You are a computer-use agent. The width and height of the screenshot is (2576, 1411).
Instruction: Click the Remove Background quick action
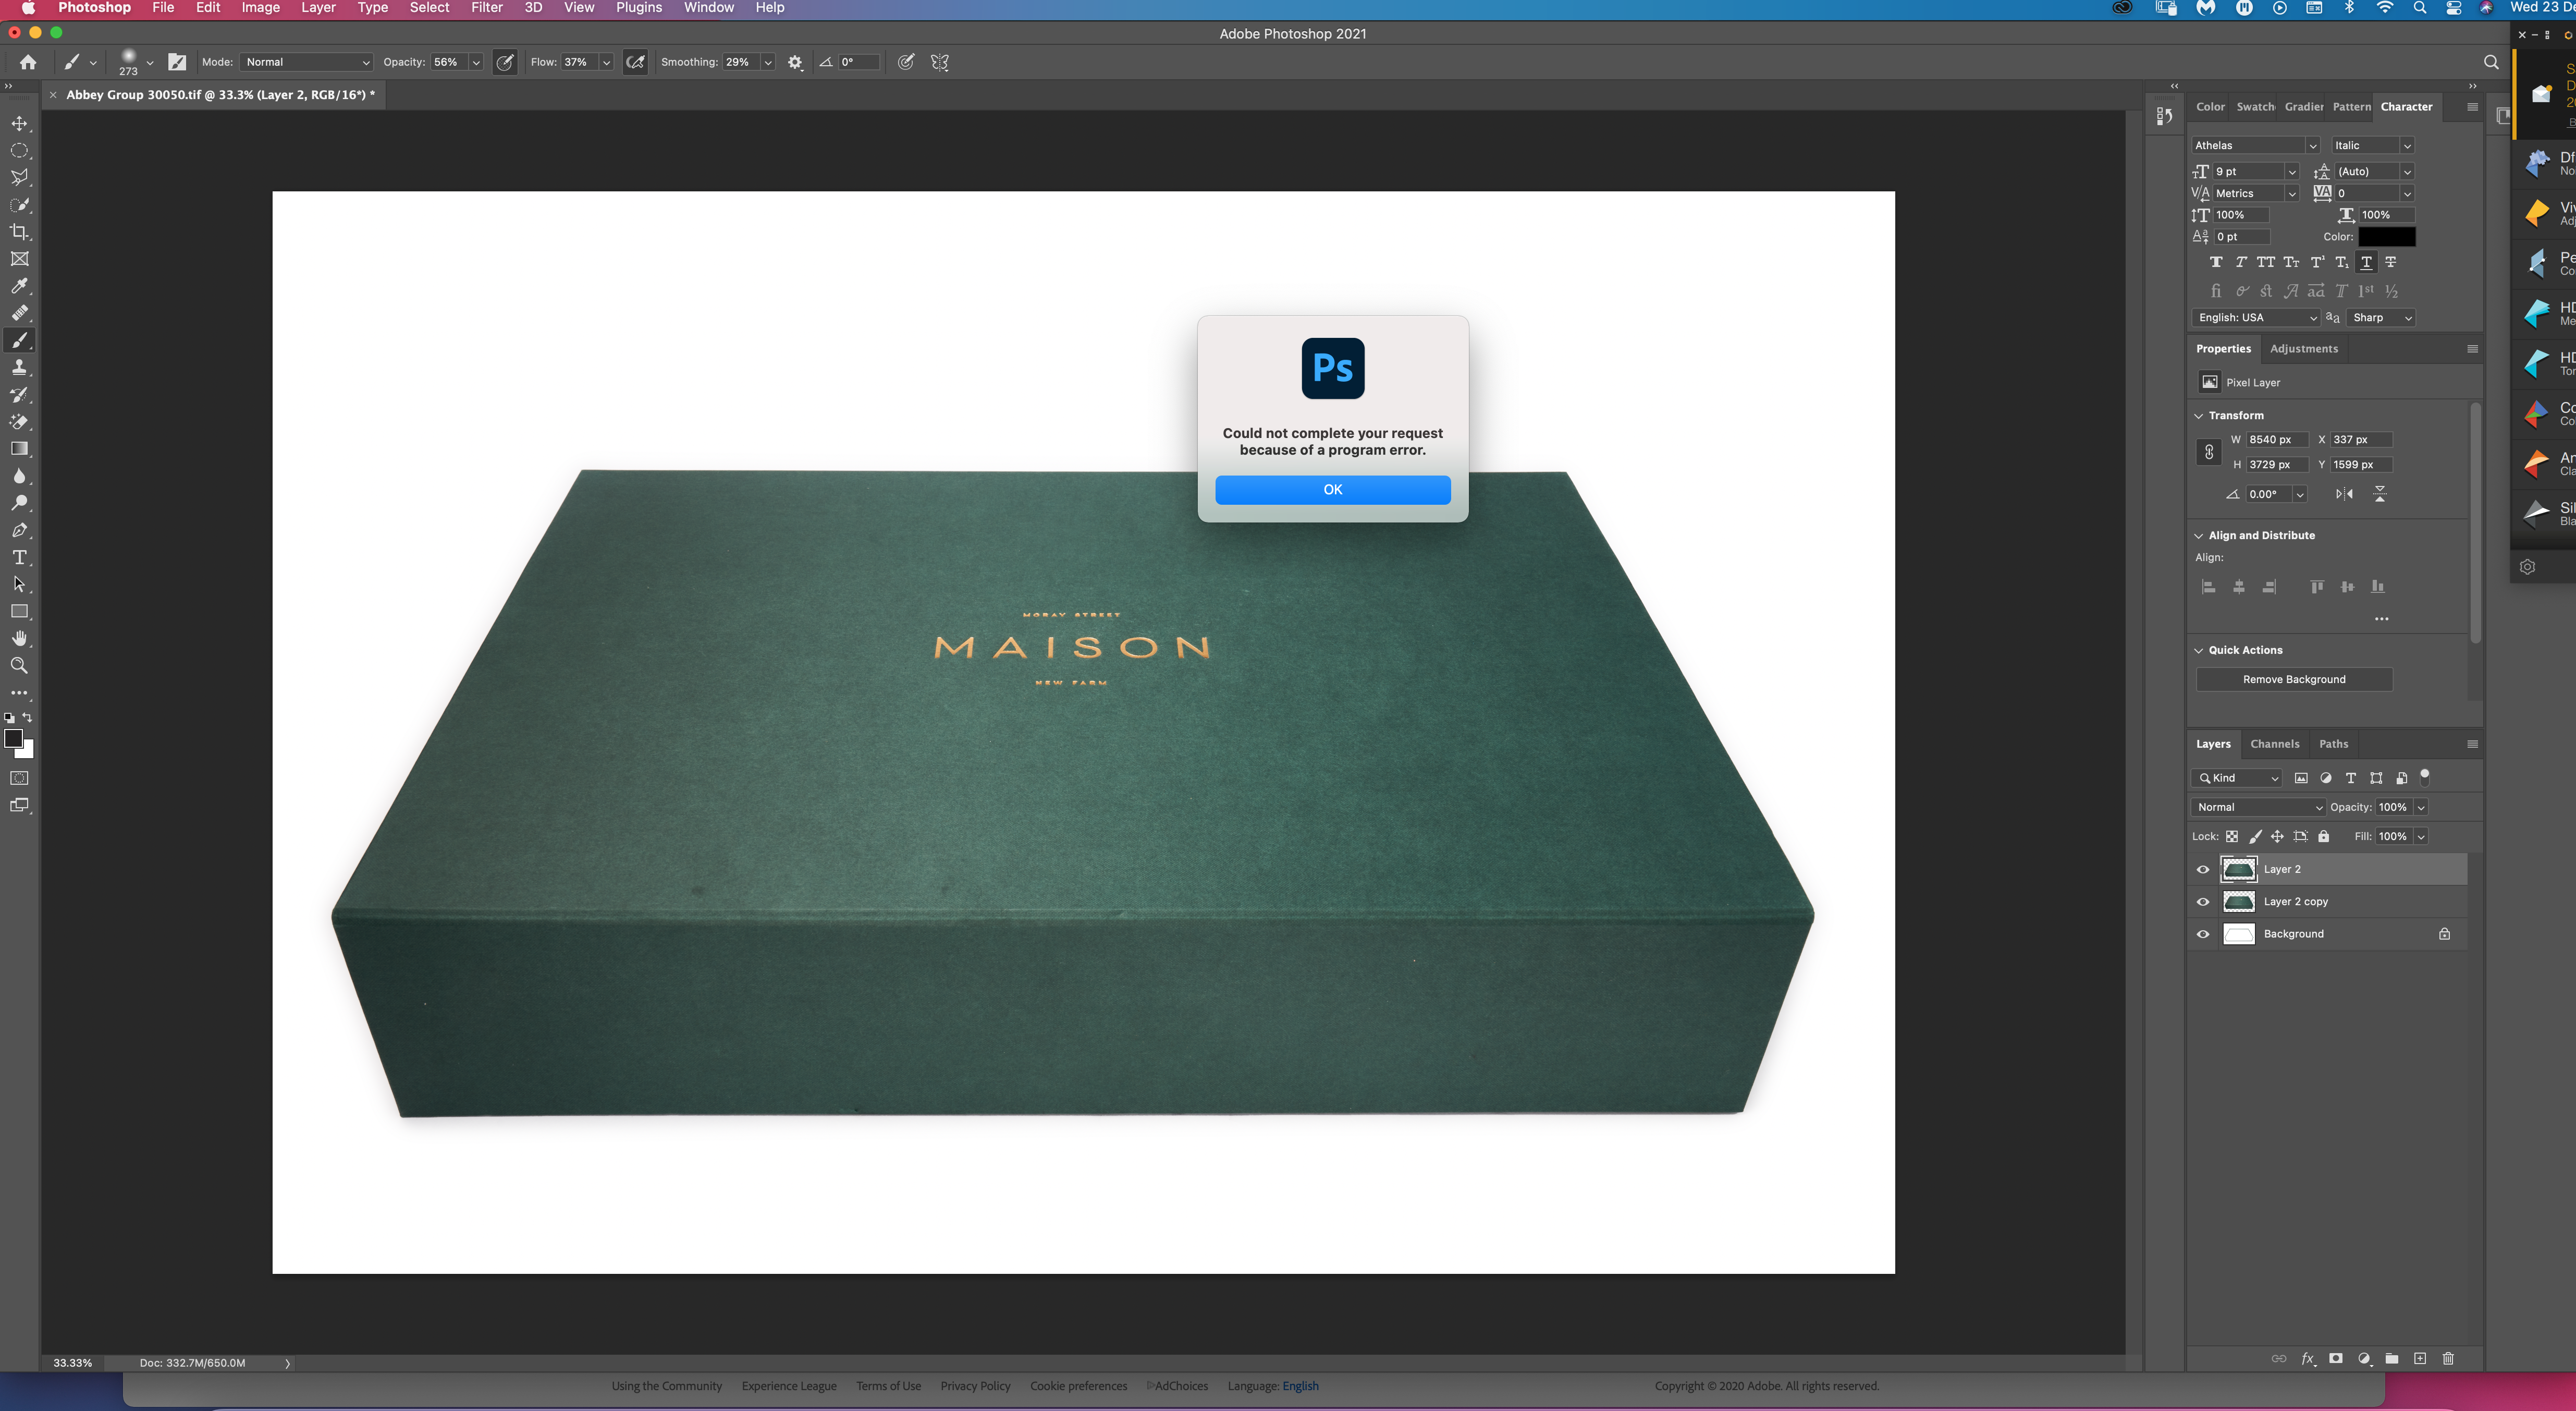click(x=2293, y=678)
